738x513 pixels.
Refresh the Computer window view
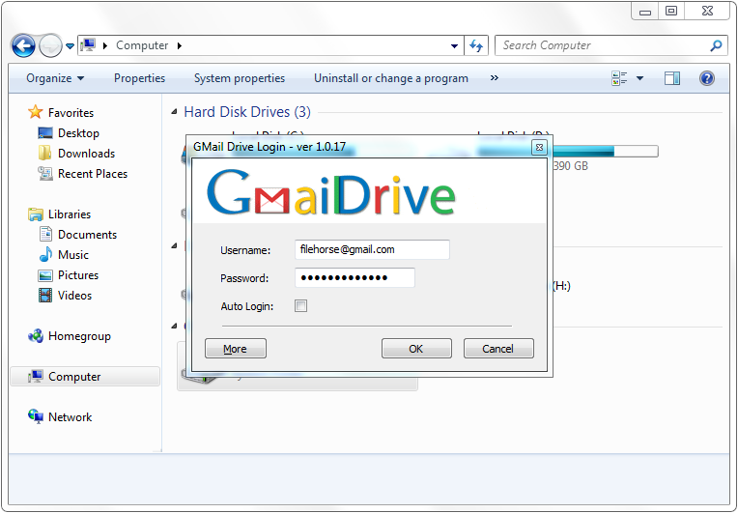coord(476,45)
